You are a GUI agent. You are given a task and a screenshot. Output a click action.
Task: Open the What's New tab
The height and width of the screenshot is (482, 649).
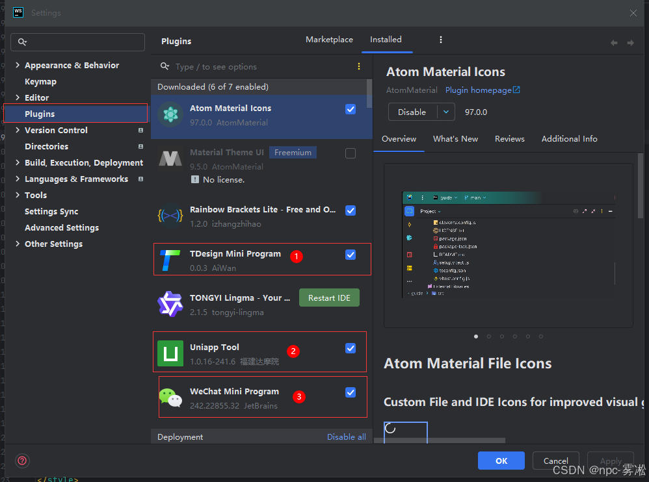click(455, 139)
